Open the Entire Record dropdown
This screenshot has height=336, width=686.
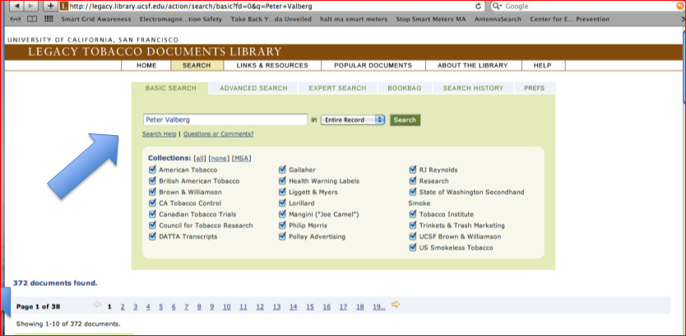[353, 119]
